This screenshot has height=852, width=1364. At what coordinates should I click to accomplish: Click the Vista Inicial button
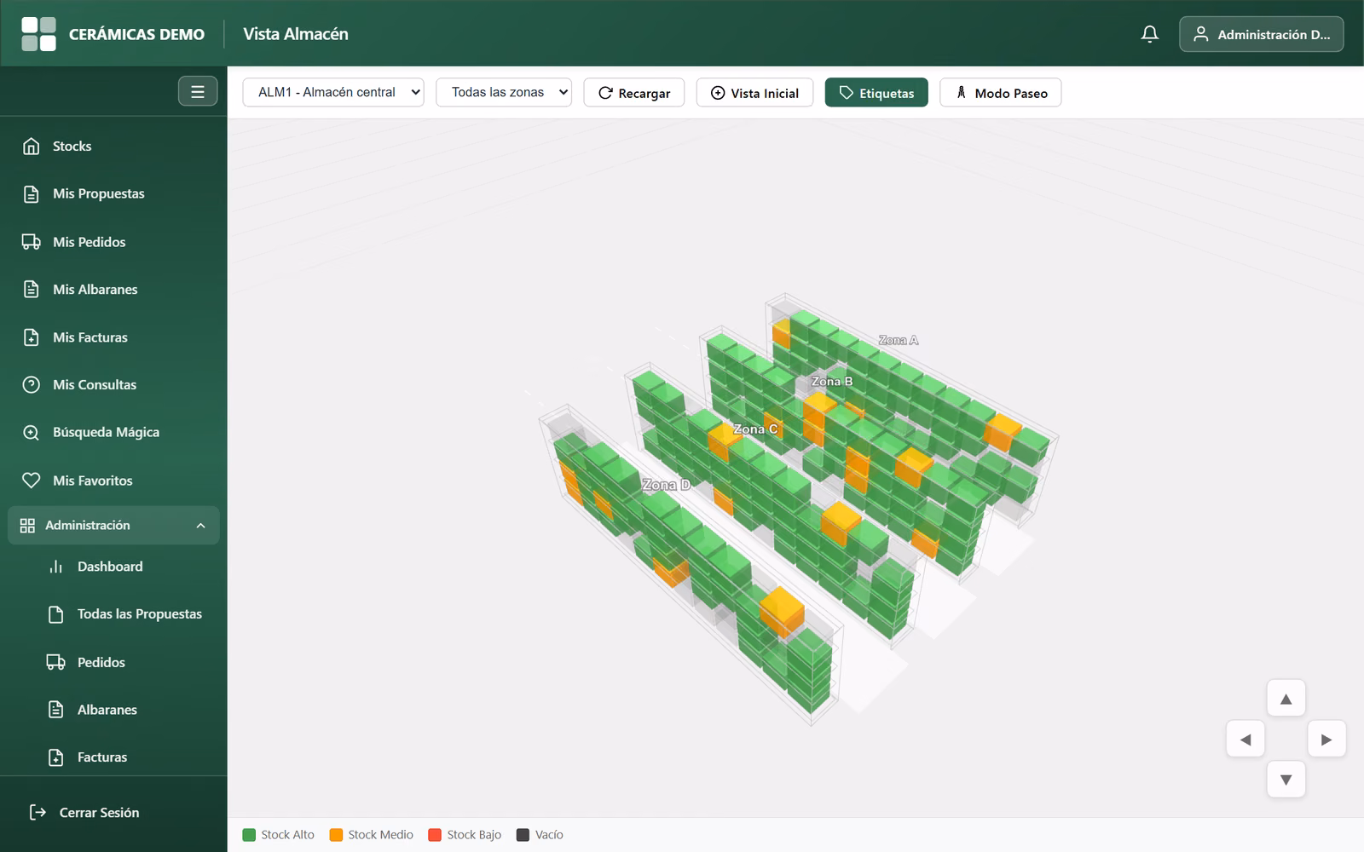754,93
